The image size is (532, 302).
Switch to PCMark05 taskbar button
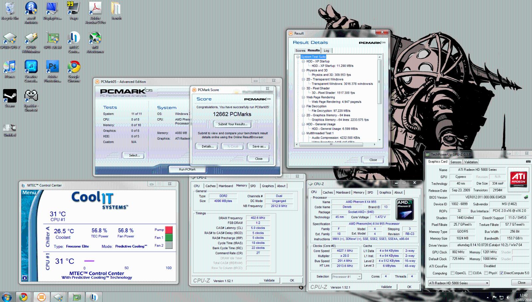[42, 297]
